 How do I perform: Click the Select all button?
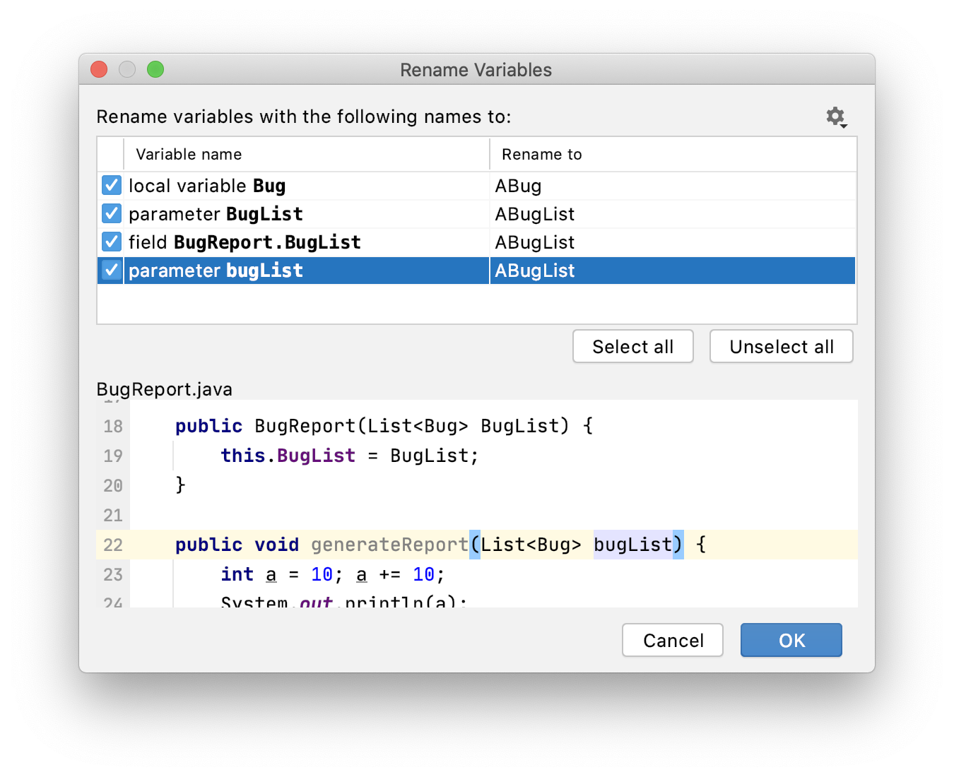[x=632, y=347]
